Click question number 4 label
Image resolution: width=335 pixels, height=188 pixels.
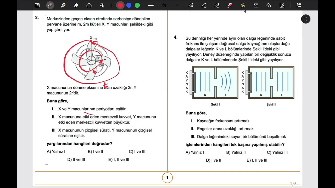(176, 37)
